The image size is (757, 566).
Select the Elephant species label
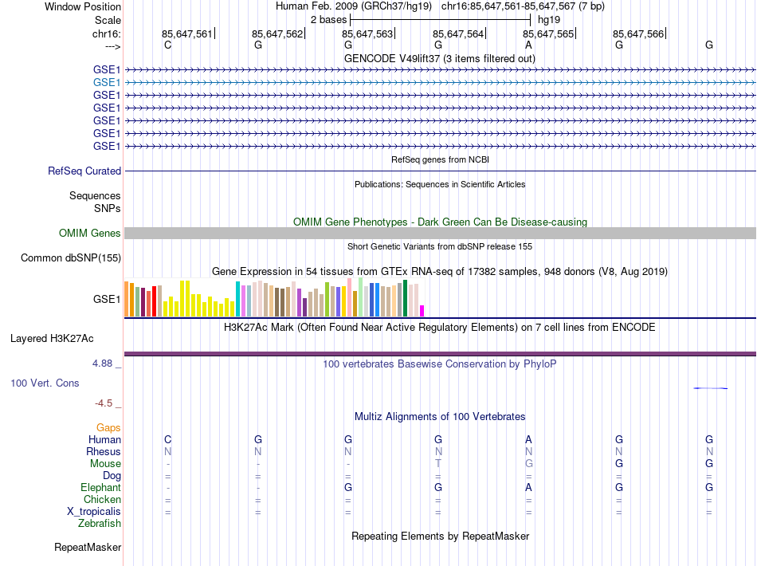(x=101, y=488)
